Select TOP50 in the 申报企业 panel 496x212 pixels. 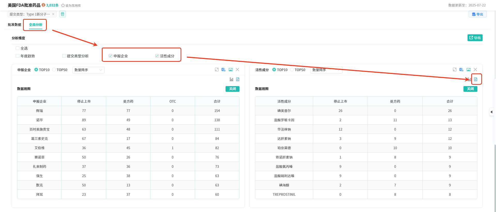pyautogui.click(x=54, y=70)
